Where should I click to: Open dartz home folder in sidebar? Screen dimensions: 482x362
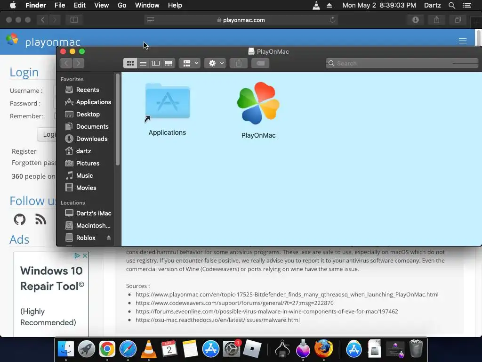(x=78, y=151)
